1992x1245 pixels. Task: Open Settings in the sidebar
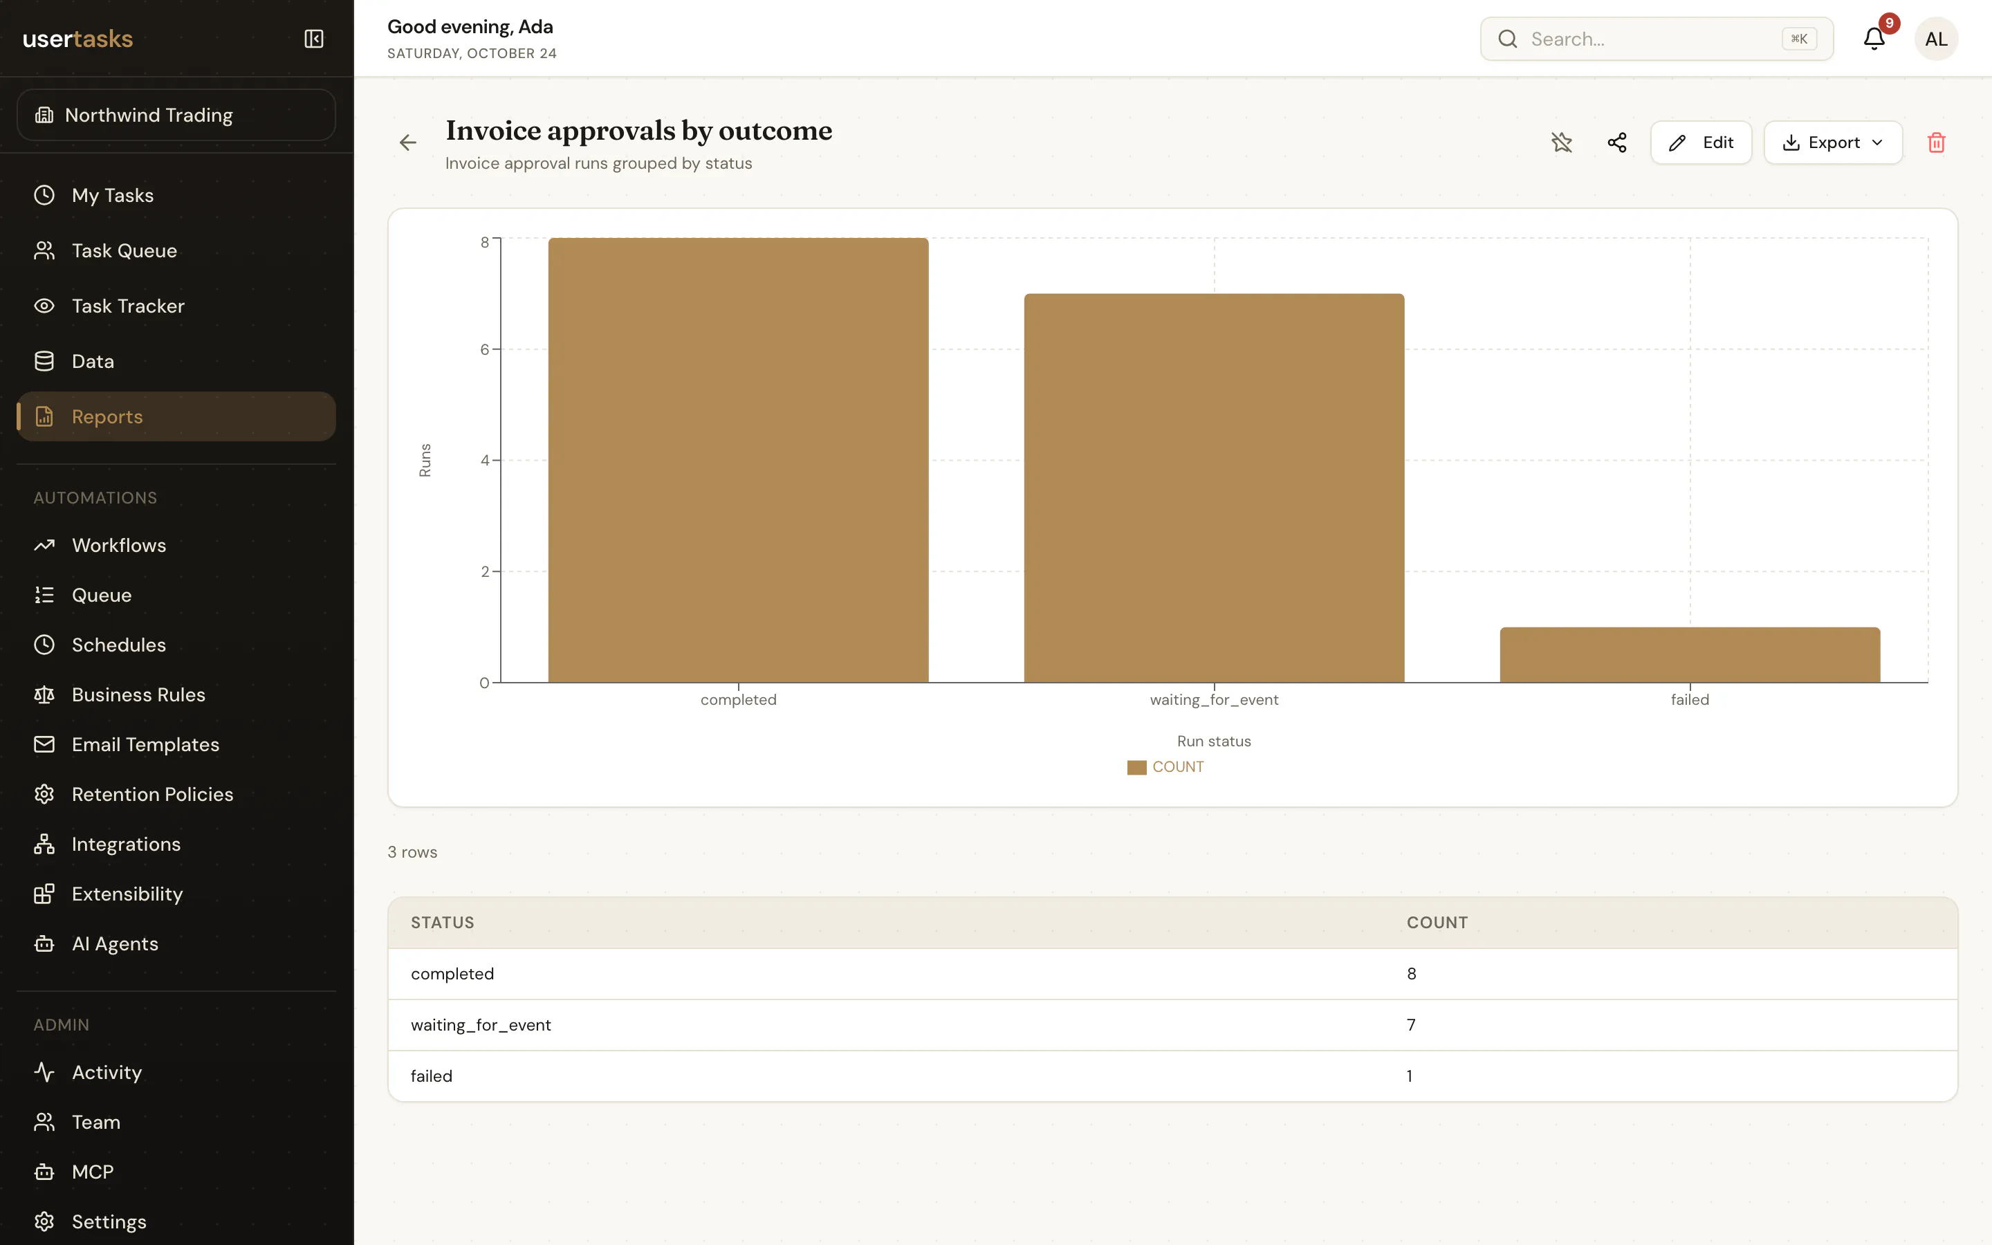[176, 1221]
